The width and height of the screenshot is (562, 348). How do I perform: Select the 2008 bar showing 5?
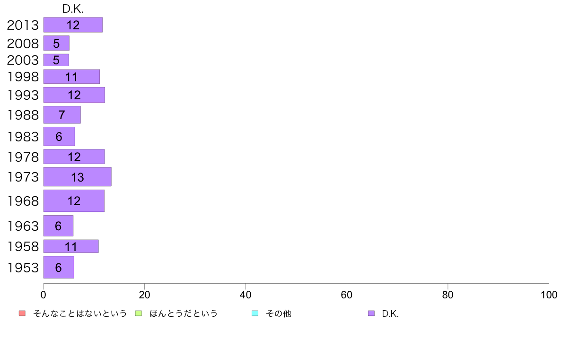[56, 43]
